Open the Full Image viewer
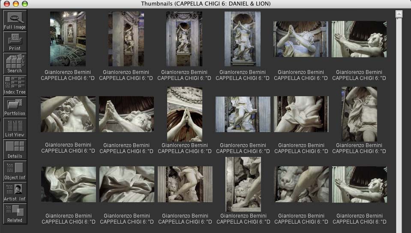 tap(15, 21)
